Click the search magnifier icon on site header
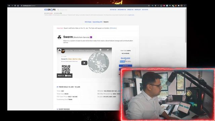 coord(58,10)
